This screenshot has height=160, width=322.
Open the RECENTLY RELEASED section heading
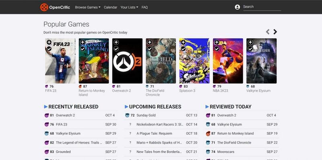[x=73, y=107]
